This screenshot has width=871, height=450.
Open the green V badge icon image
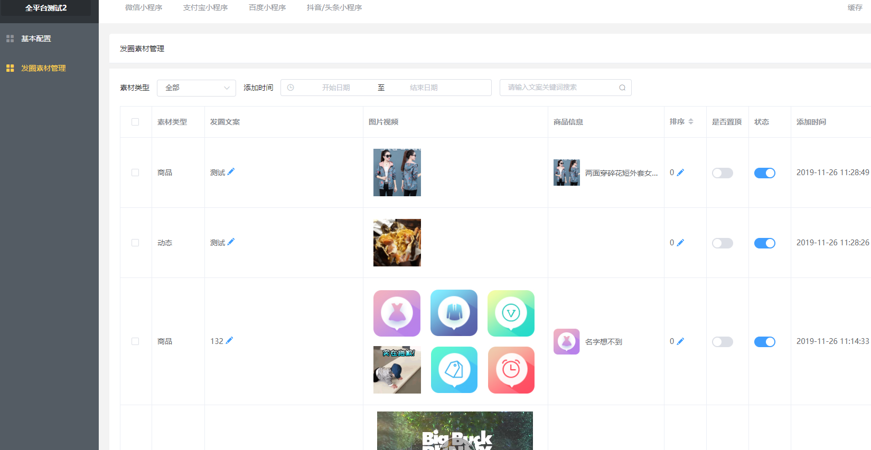[511, 313]
